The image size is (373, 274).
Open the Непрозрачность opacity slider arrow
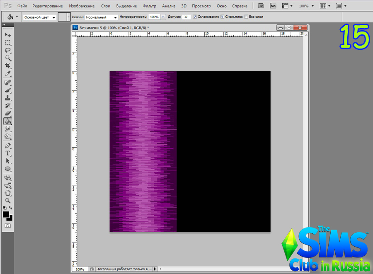pos(163,17)
